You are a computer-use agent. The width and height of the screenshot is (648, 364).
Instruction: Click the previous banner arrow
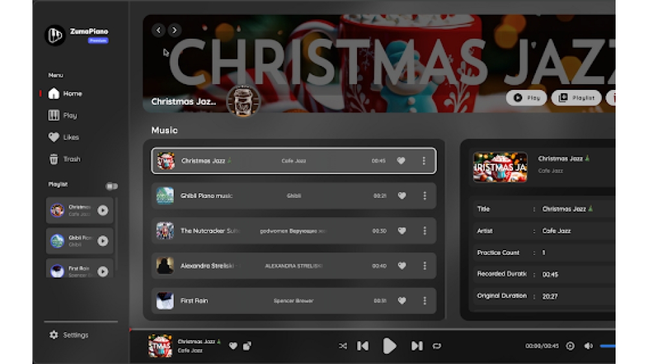click(x=159, y=30)
